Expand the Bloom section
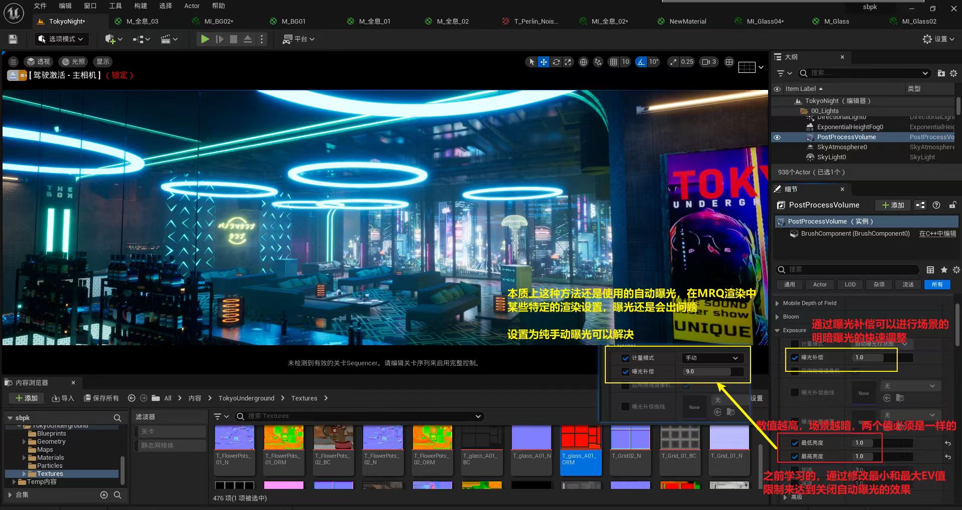The width and height of the screenshot is (962, 510). (778, 317)
